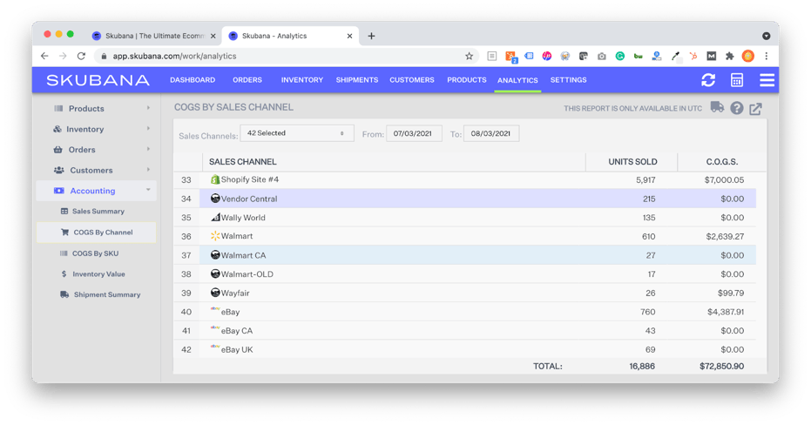Click the $72,850.90 total value
The width and height of the screenshot is (811, 425).
[721, 366]
